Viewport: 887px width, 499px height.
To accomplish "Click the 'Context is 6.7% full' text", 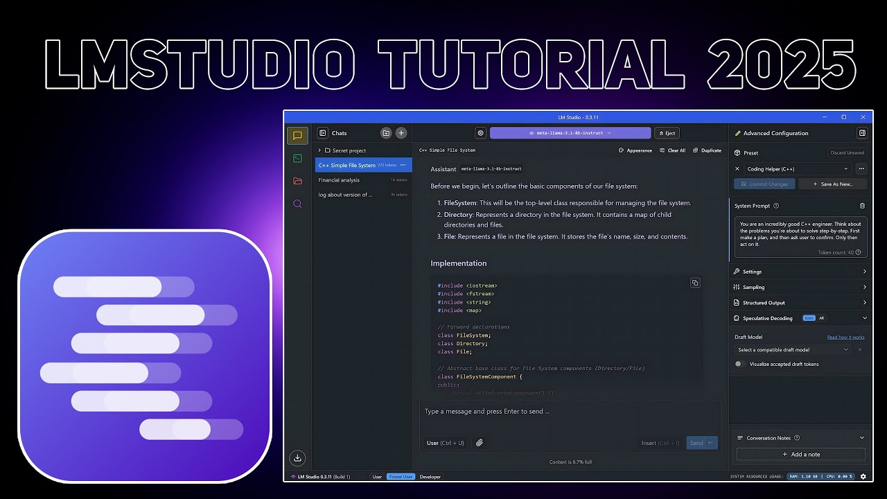I will pyautogui.click(x=570, y=462).
